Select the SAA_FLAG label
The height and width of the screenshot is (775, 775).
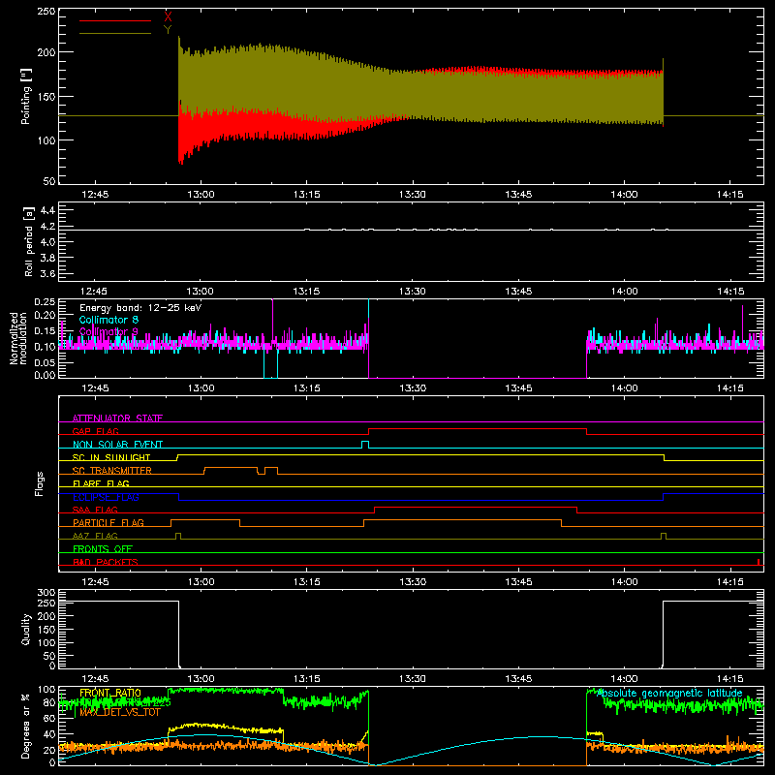[x=95, y=510]
